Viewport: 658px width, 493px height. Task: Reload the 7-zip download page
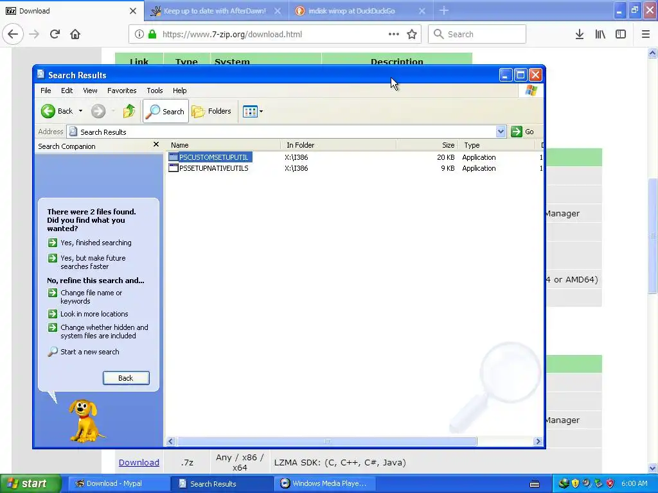[55, 35]
